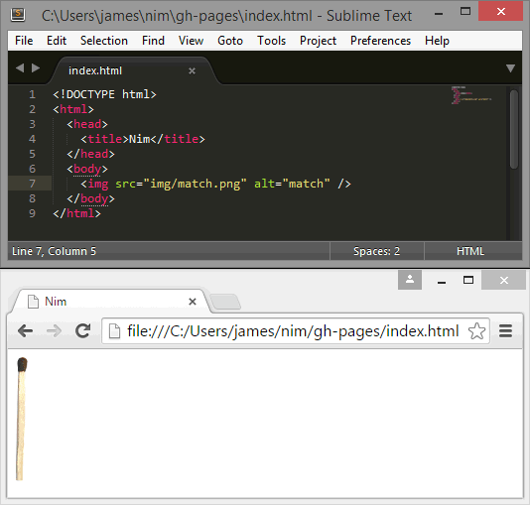This screenshot has height=505, width=530.
Task: Click the Chrome back arrow button
Action: 26,330
